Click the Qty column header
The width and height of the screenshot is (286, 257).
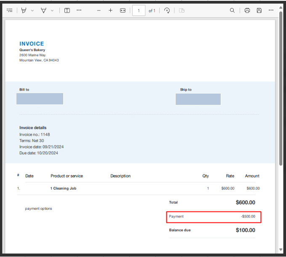tap(206, 176)
